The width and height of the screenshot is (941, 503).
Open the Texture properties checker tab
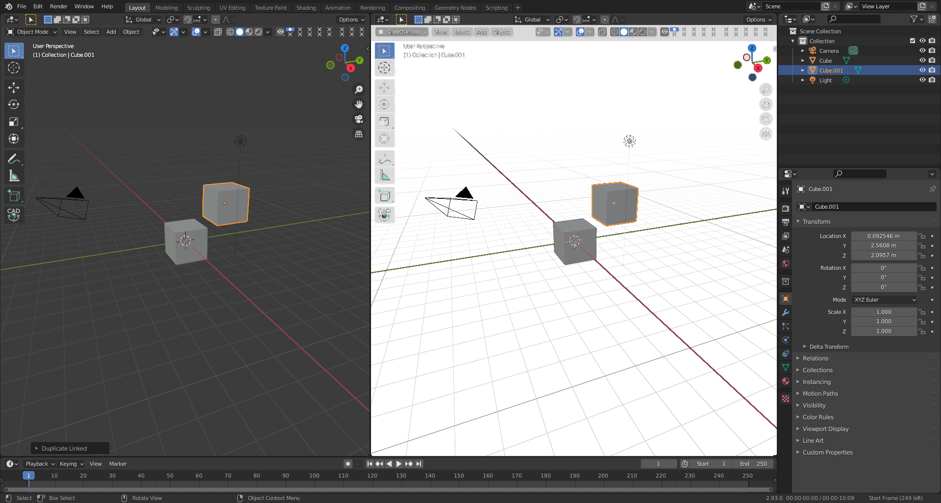pos(786,399)
